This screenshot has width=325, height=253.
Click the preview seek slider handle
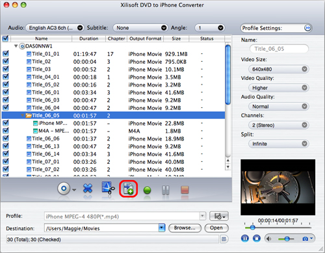tap(252, 228)
